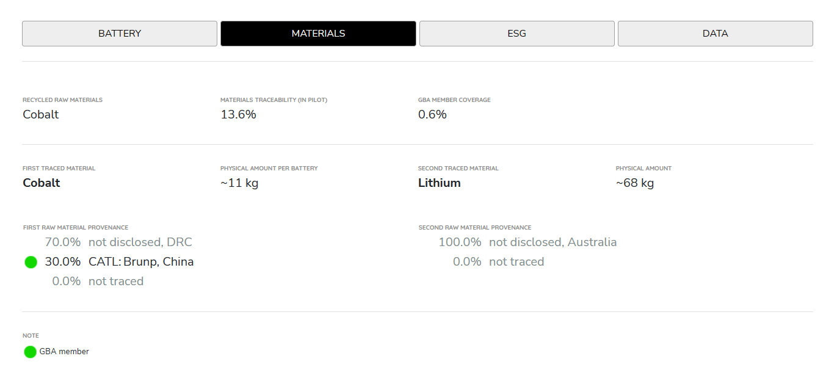The width and height of the screenshot is (837, 389).
Task: Click the green dot beside CATL Brunp
Action: 31,262
